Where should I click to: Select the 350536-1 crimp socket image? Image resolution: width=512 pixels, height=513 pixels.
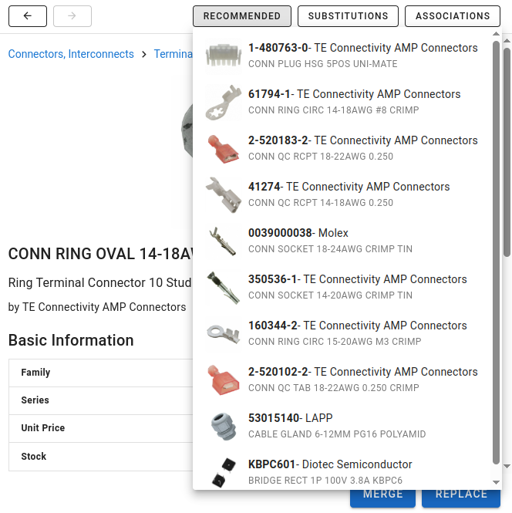click(x=224, y=287)
